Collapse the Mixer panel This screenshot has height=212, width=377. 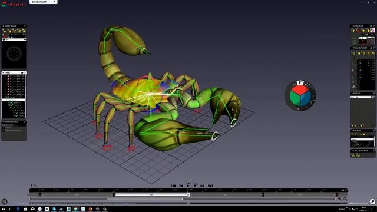(352, 94)
